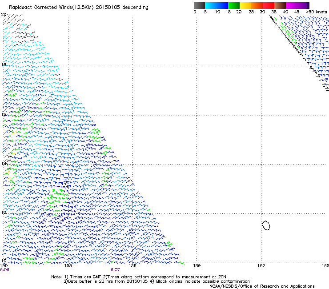Select the red 30-35 knots legend color
This screenshot has height=289, width=329.
(269, 5)
